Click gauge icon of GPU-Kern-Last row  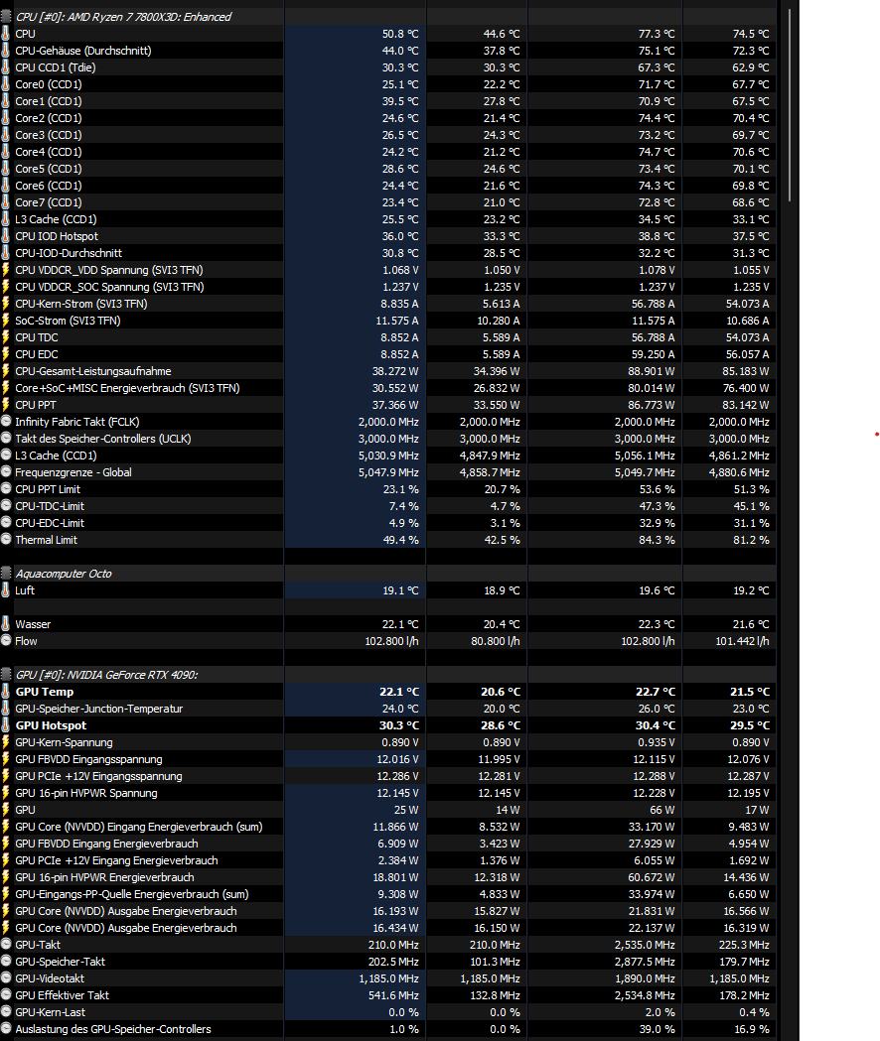coord(6,1011)
